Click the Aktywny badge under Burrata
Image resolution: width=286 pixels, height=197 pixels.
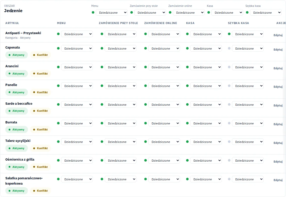point(16,129)
